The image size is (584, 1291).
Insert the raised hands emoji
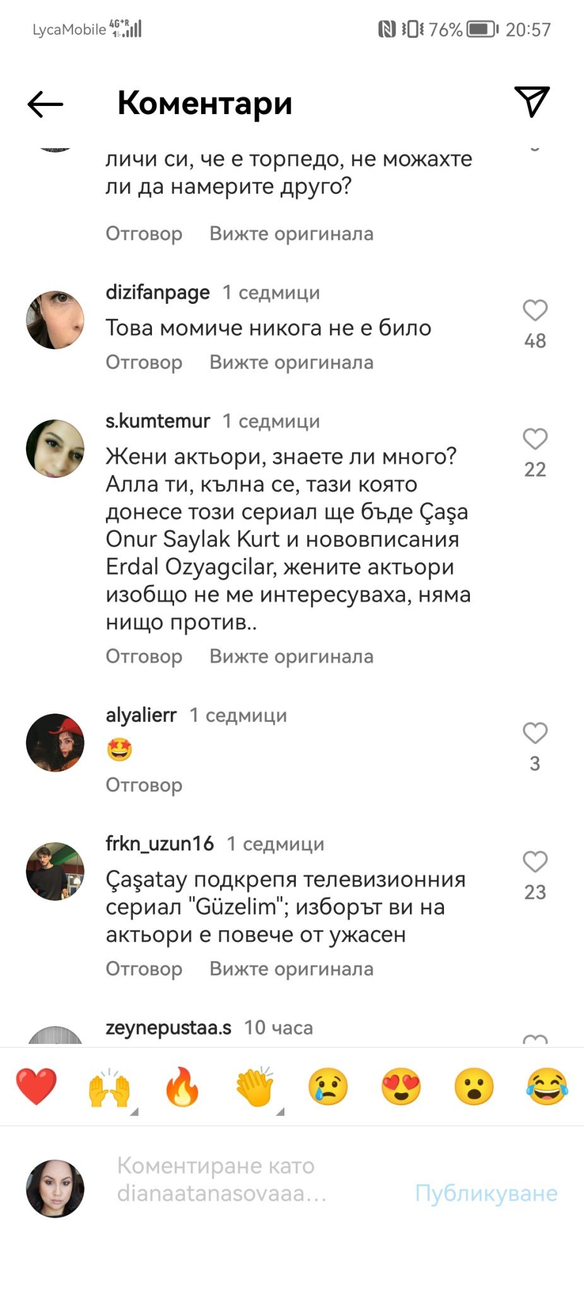(109, 1086)
